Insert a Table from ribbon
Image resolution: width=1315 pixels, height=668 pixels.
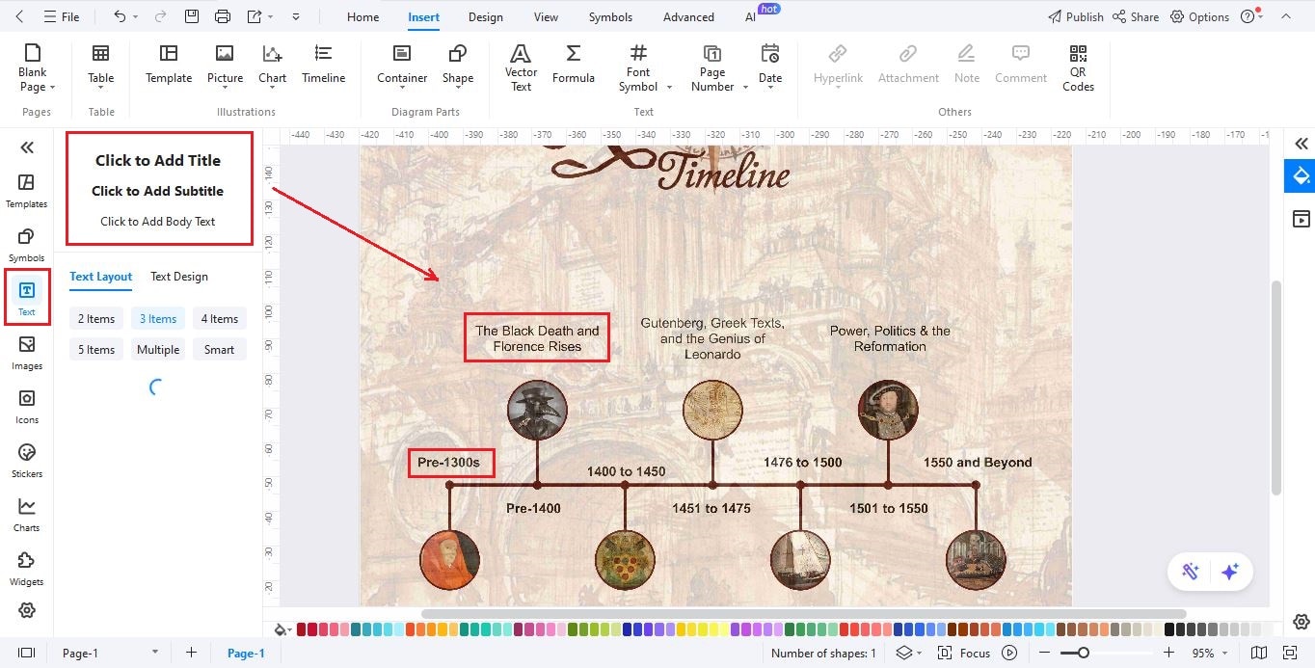point(100,65)
